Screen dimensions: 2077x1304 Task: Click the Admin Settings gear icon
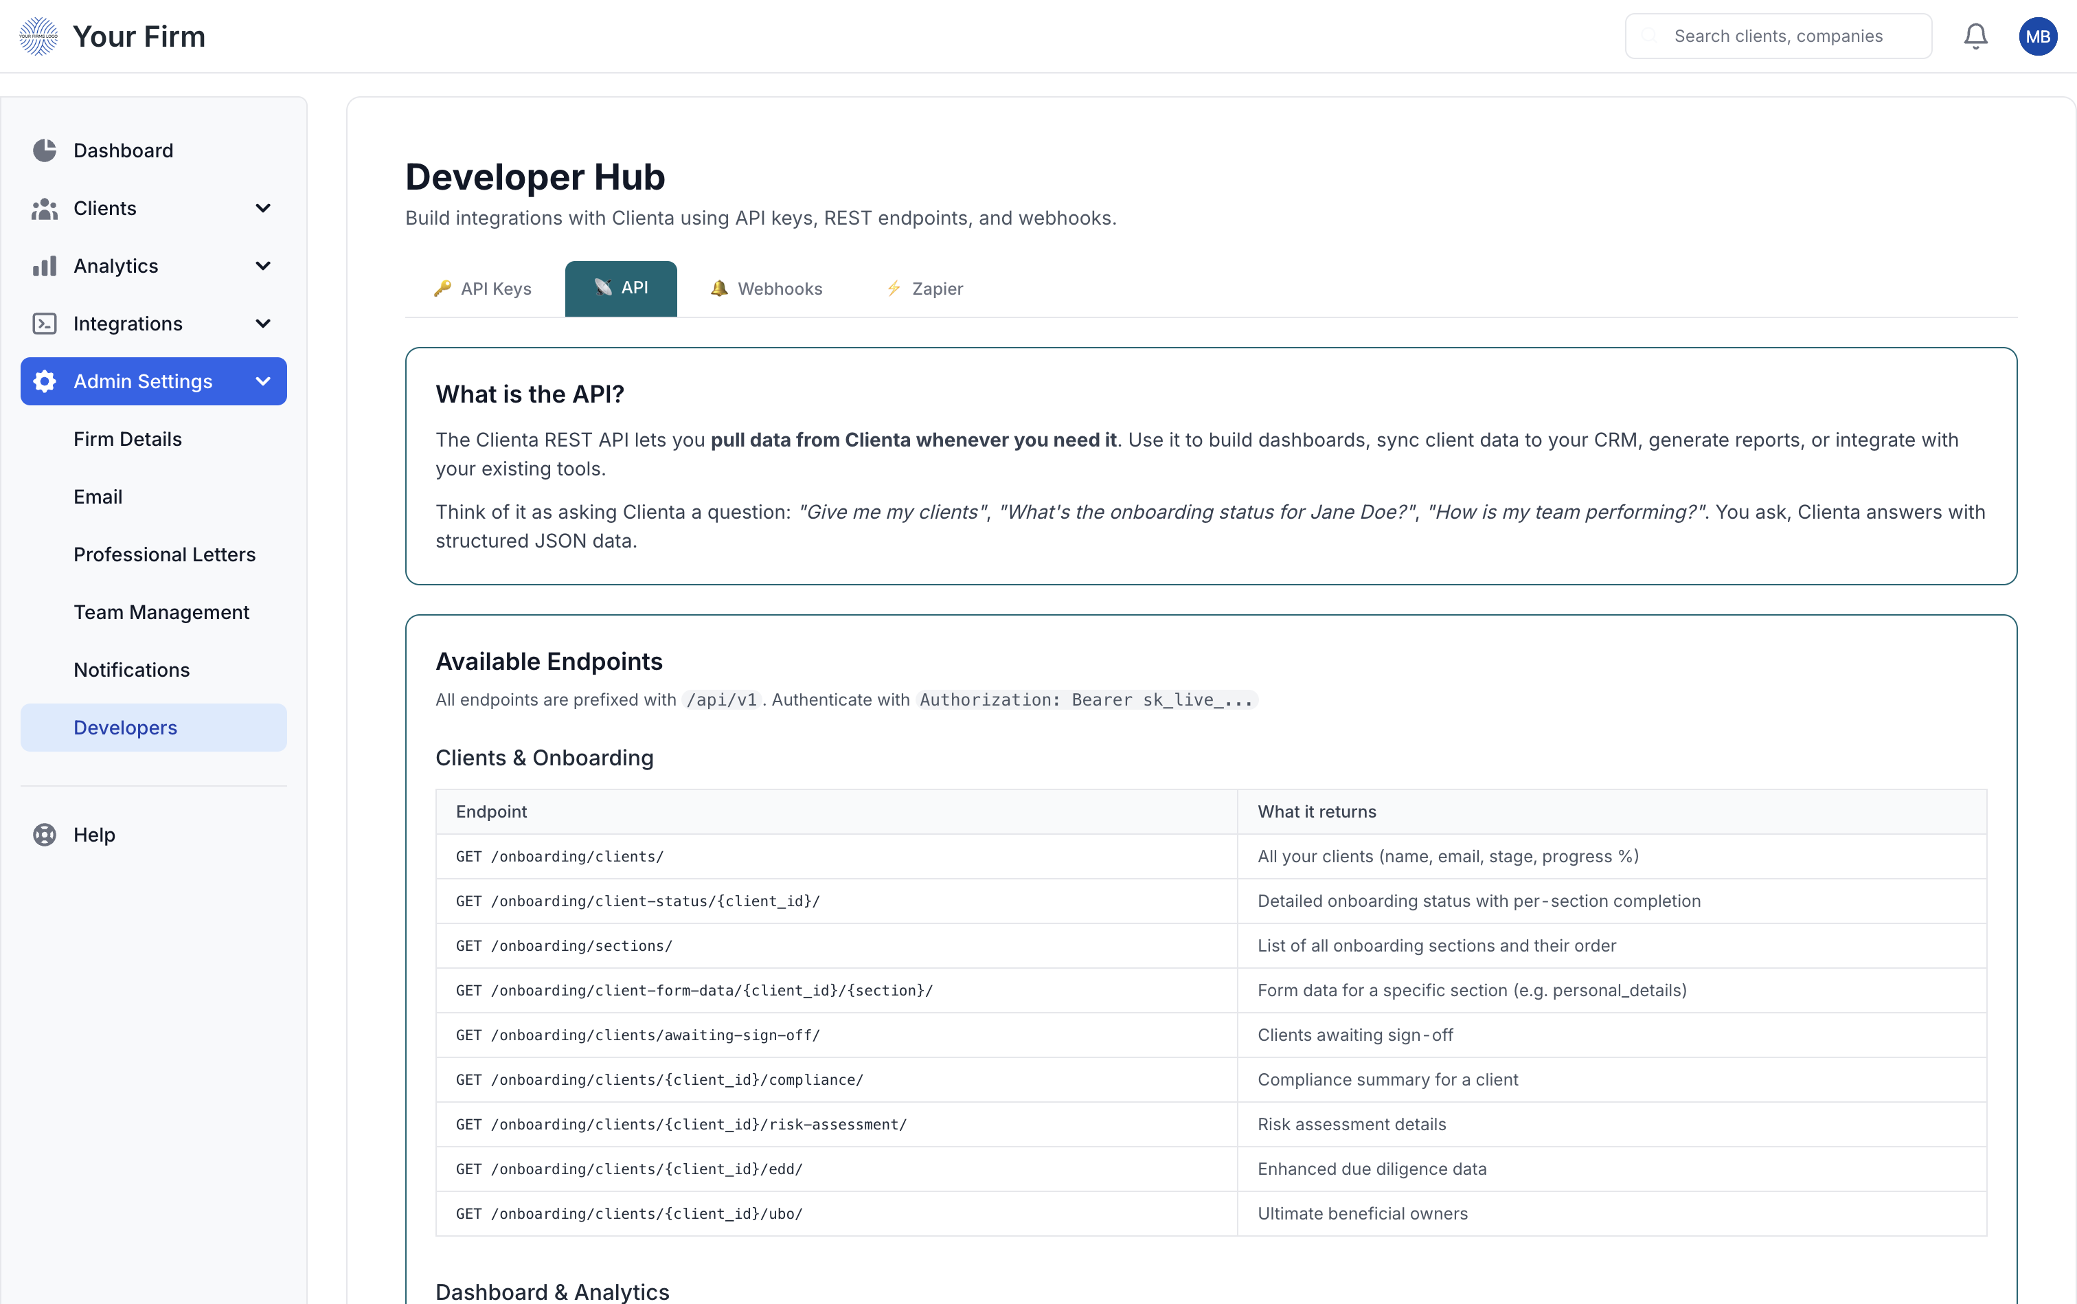(45, 381)
